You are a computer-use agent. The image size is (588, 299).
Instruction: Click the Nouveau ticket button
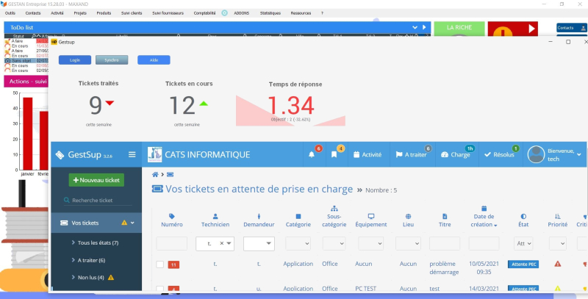(96, 180)
